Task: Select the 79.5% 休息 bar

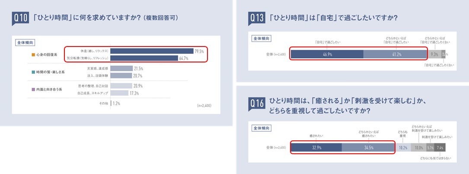Action: click(152, 51)
